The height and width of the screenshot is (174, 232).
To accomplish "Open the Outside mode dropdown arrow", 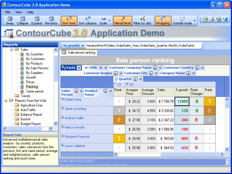I will (194, 21).
